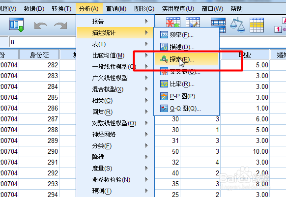286x197 pixels.
Task: Select the cell with value 10.00
Action: [x=245, y=151]
